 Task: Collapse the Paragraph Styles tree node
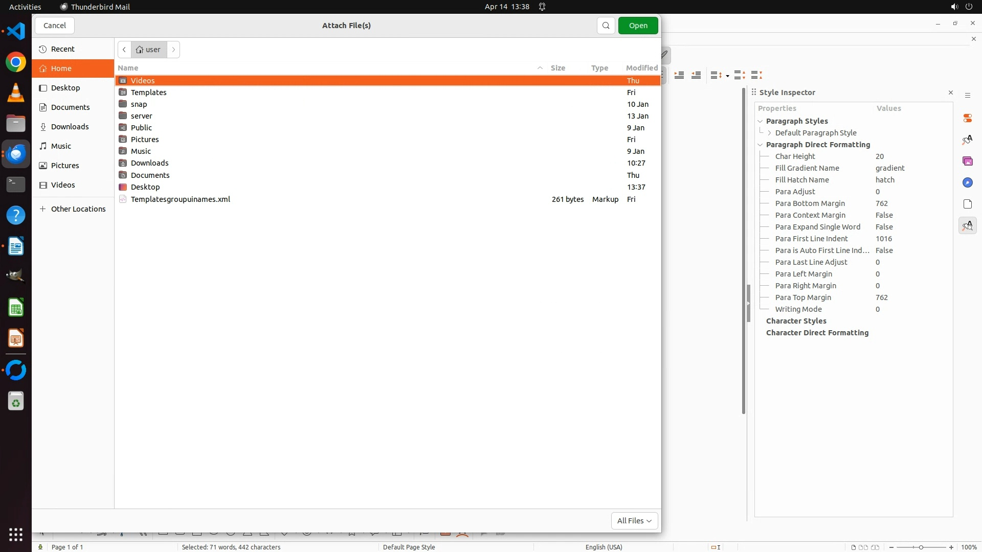tap(760, 121)
